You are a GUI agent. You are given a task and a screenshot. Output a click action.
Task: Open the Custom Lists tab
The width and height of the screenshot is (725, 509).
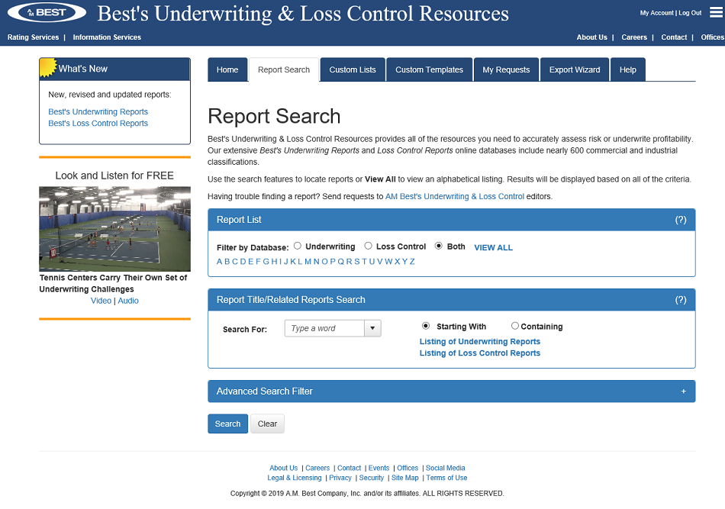(353, 69)
